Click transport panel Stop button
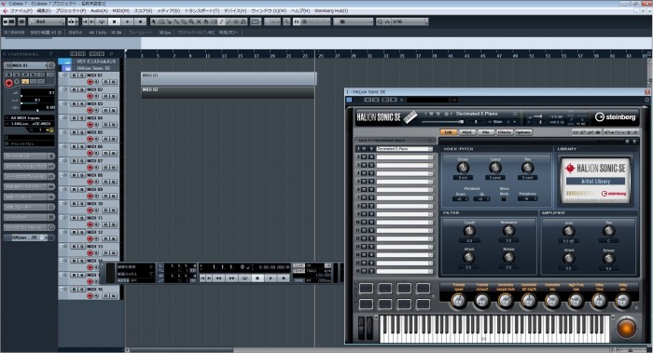The height and width of the screenshot is (353, 653). 257,278
